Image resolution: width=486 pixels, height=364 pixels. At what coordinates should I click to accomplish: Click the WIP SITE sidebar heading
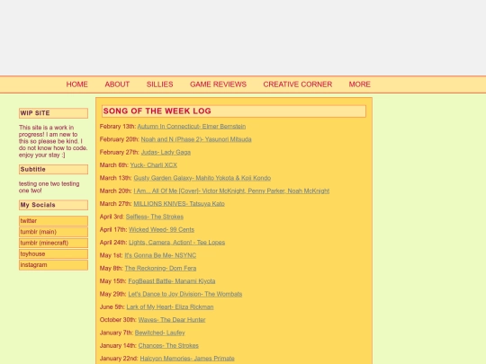click(53, 113)
